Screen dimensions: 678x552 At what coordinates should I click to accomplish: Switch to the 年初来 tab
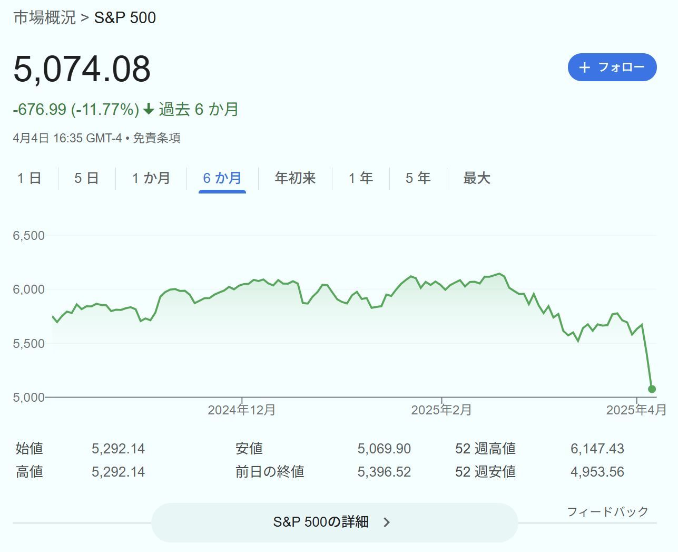coord(295,178)
